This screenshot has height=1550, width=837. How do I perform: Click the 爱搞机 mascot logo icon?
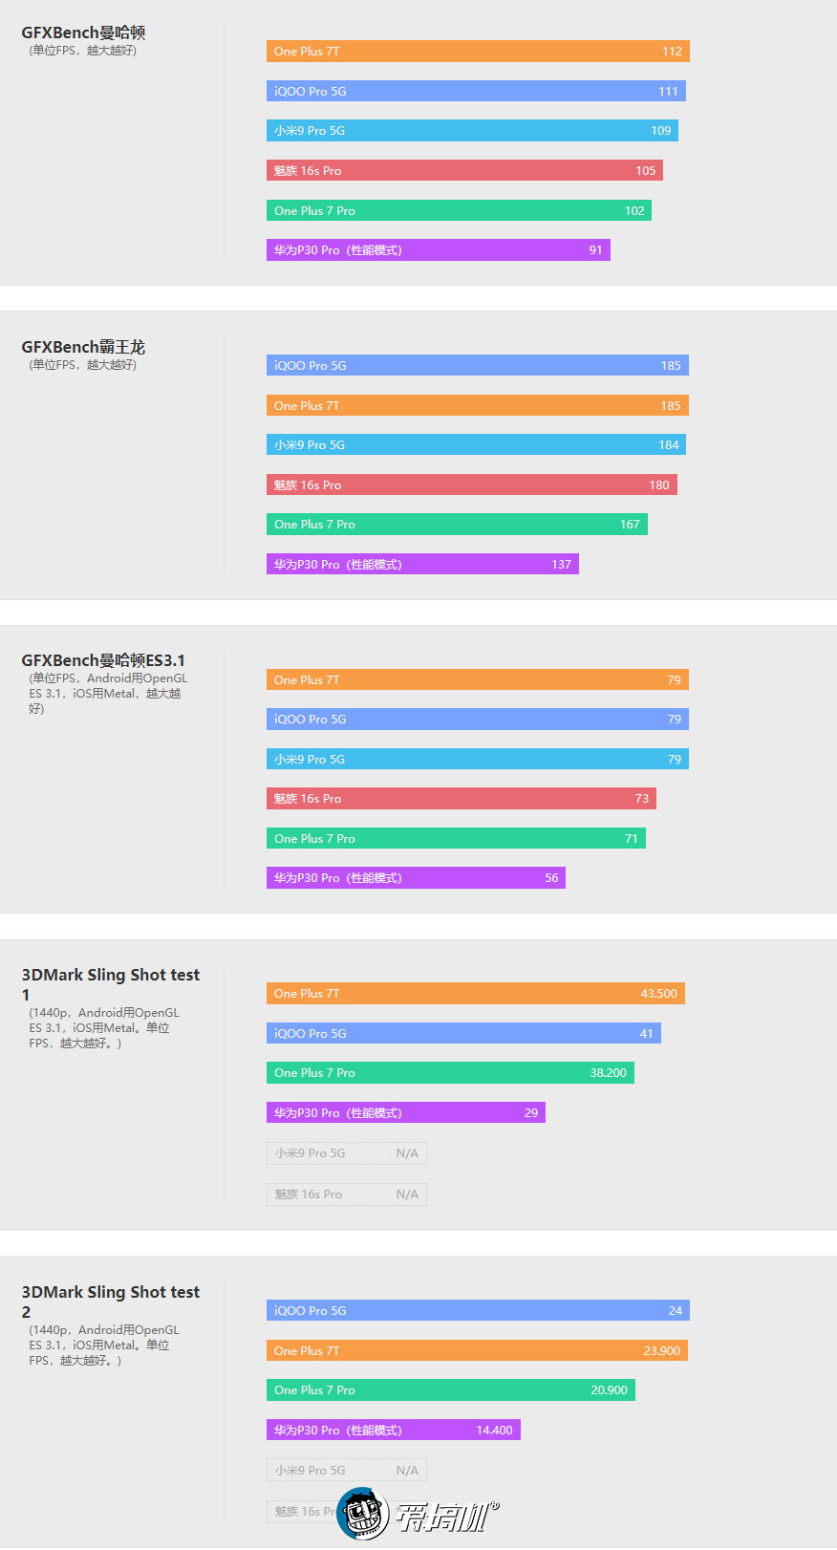click(x=363, y=1514)
